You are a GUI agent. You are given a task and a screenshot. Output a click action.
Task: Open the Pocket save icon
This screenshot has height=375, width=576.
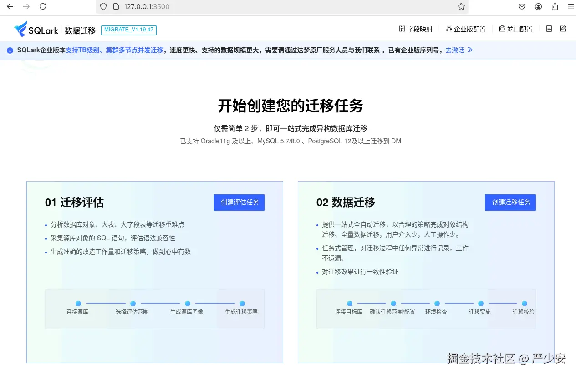point(522,6)
